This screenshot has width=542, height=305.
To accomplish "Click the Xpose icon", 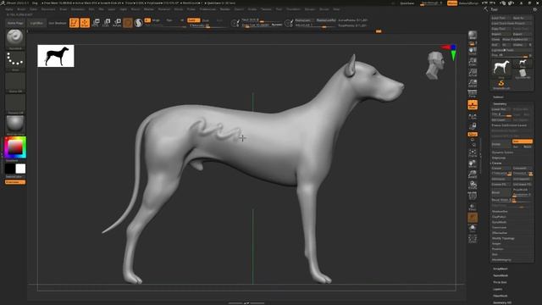I will point(473,239).
